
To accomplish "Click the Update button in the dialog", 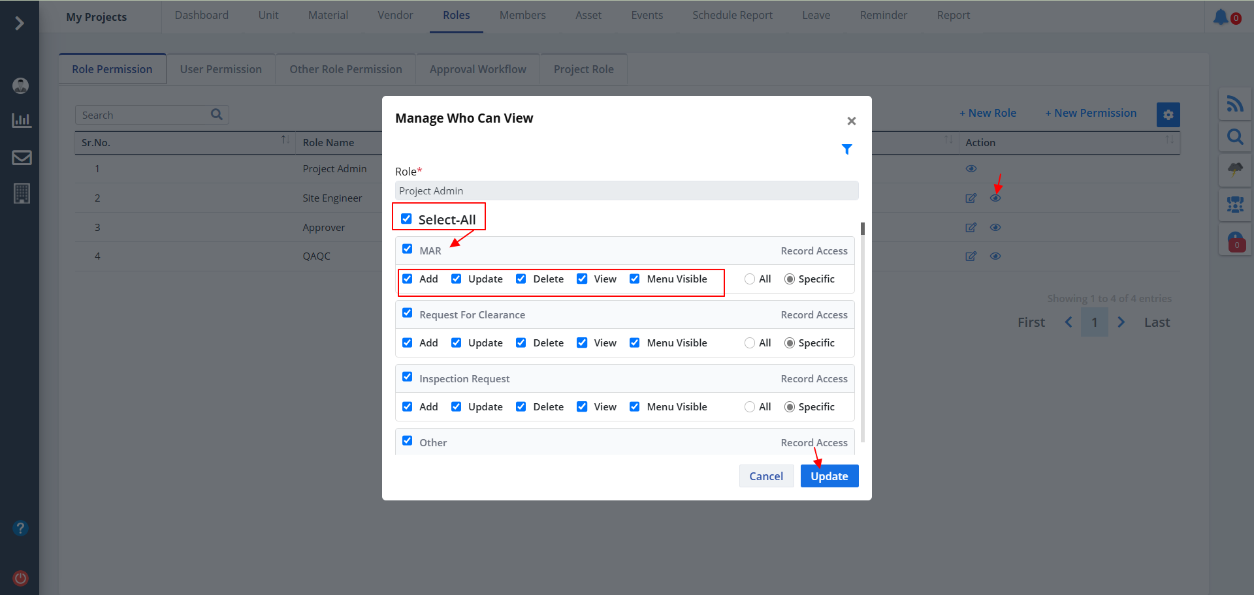I will point(829,476).
